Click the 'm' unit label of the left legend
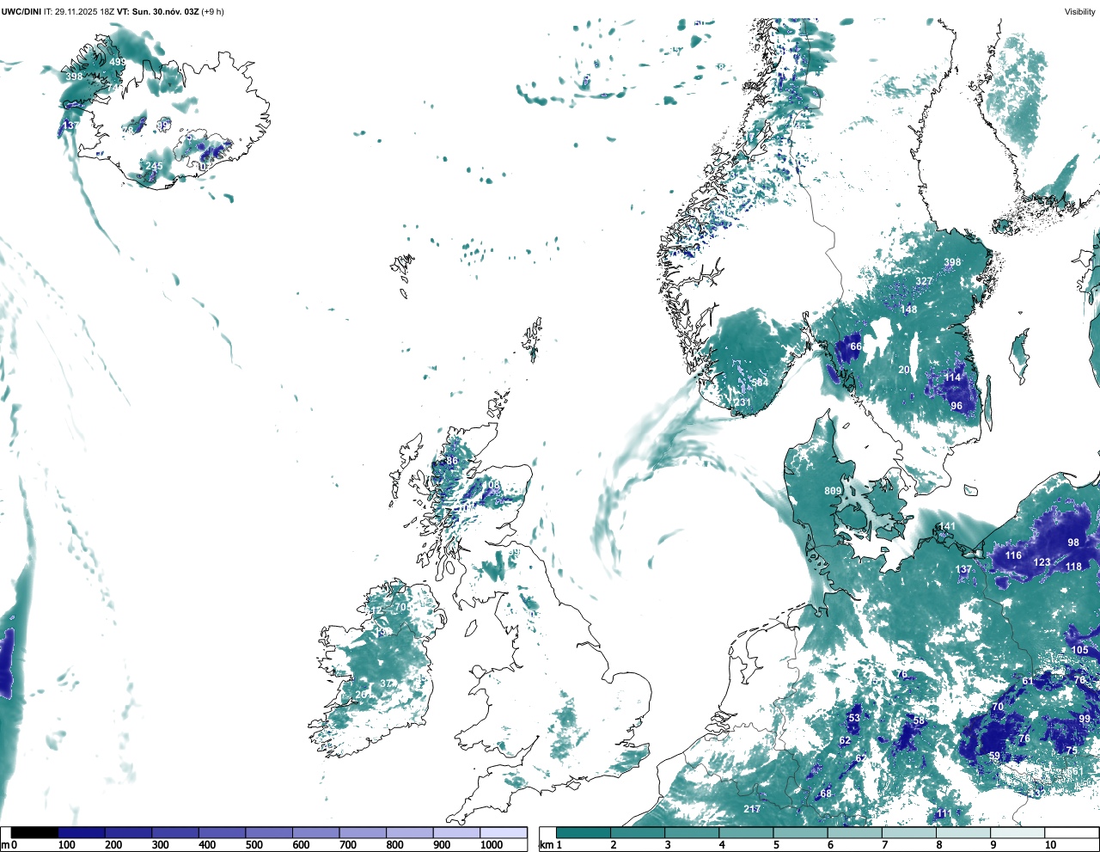The image size is (1100, 852). pyautogui.click(x=4, y=845)
